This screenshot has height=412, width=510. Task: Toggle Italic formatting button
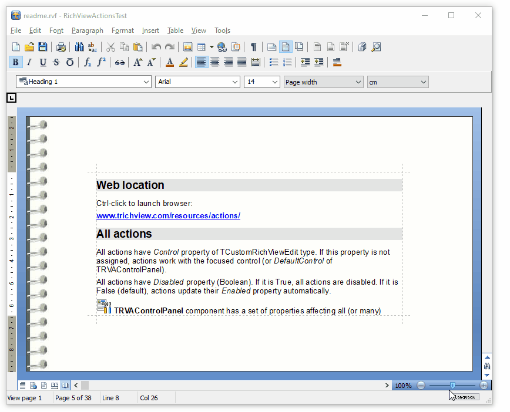[29, 62]
